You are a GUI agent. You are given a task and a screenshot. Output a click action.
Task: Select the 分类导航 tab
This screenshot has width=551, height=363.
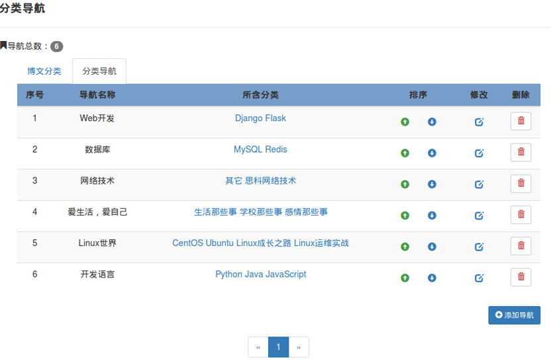(99, 71)
